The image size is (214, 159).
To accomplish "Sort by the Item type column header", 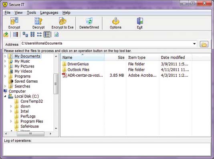I will [x=143, y=57].
